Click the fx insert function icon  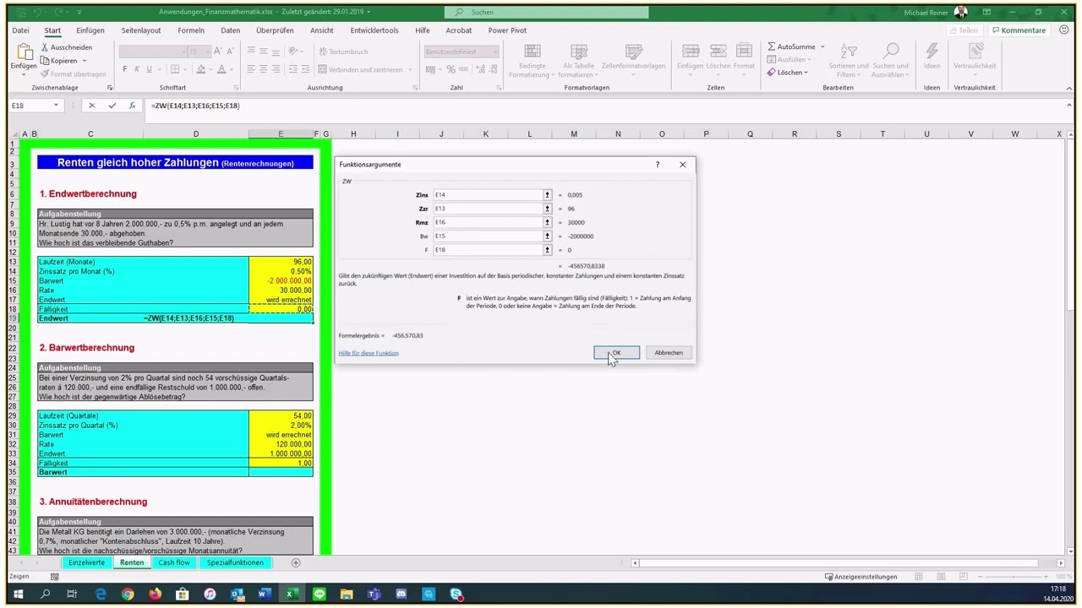tap(132, 106)
